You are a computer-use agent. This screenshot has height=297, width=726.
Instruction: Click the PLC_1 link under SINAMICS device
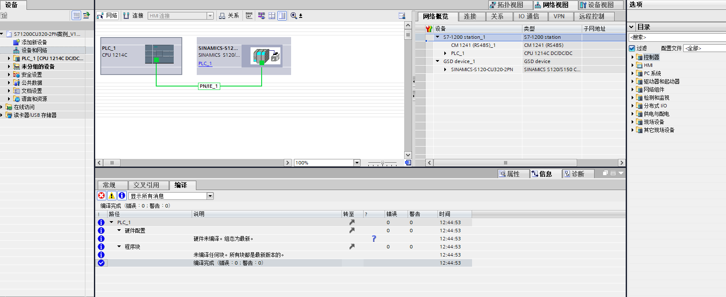point(205,63)
